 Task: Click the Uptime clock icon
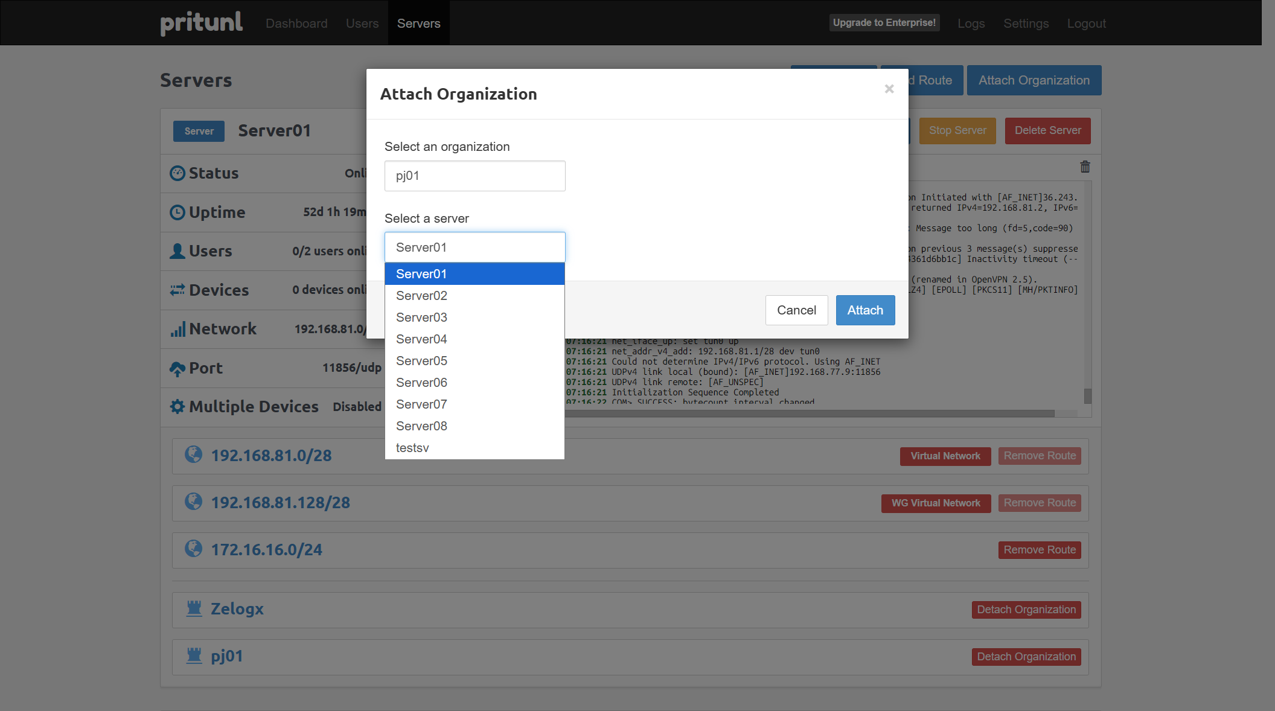click(177, 212)
